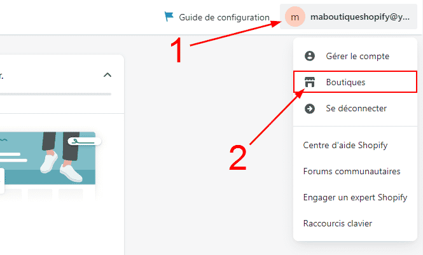Click the blue flag setup guide icon
423x255 pixels.
coord(169,17)
